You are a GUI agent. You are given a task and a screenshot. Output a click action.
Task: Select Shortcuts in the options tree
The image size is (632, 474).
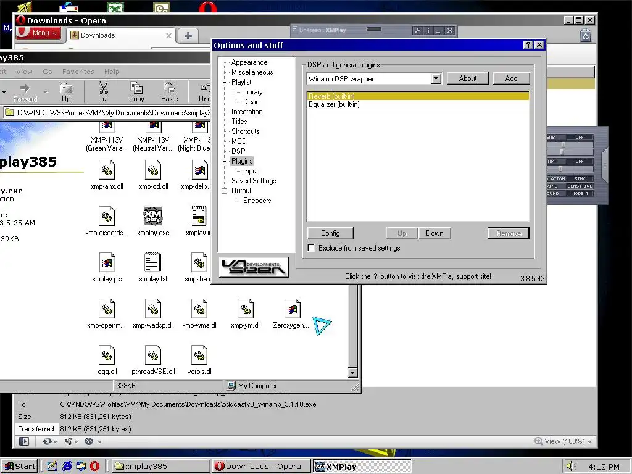(245, 131)
